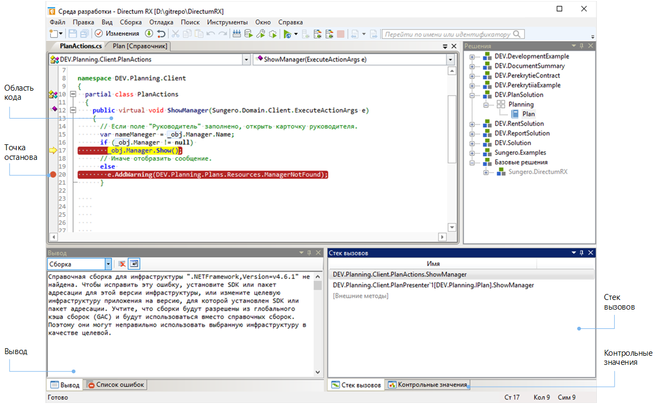Pin the Решения panel with pushpin
The width and height of the screenshot is (657, 404).
coord(581,46)
